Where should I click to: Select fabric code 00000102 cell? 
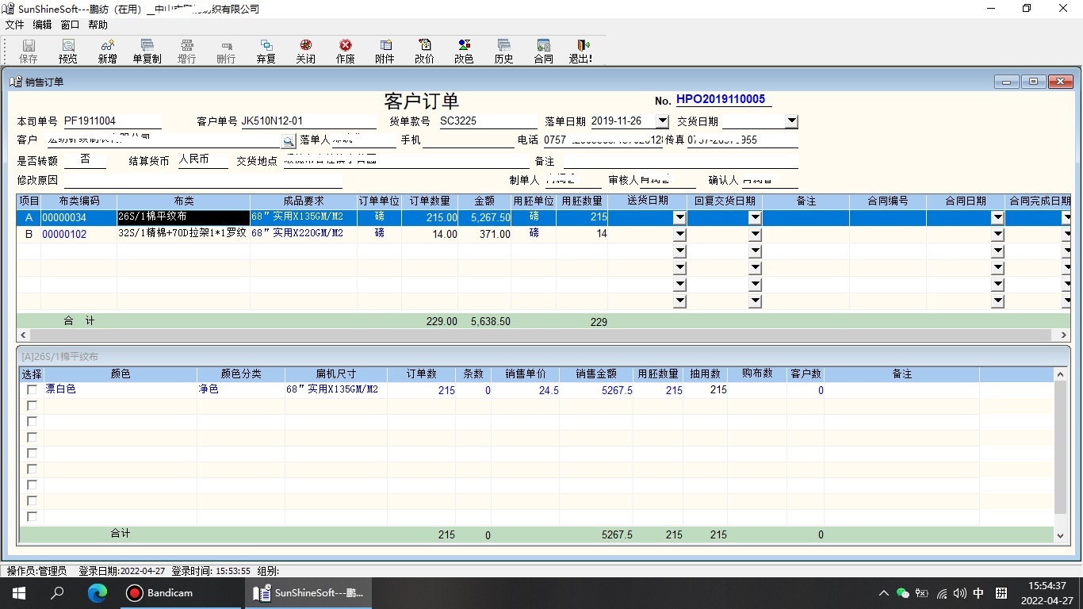(x=79, y=234)
